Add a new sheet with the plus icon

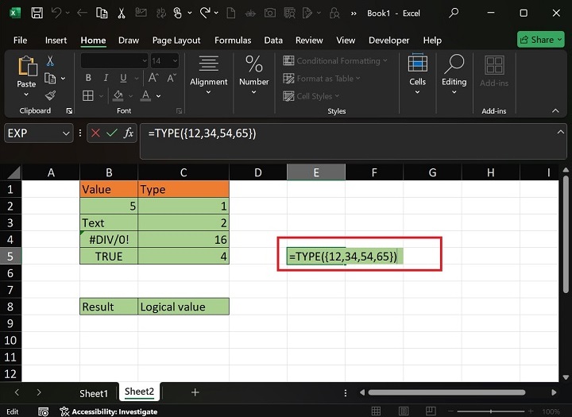tap(195, 392)
